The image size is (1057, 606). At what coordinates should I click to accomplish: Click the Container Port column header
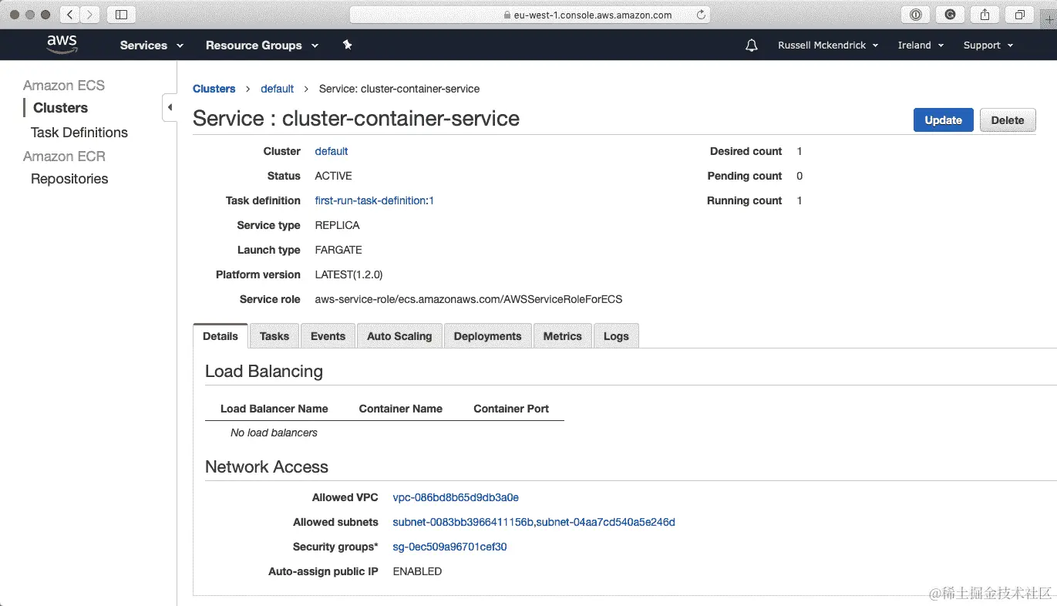(x=511, y=409)
